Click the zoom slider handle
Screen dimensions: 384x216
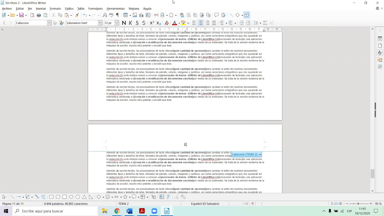point(358,204)
